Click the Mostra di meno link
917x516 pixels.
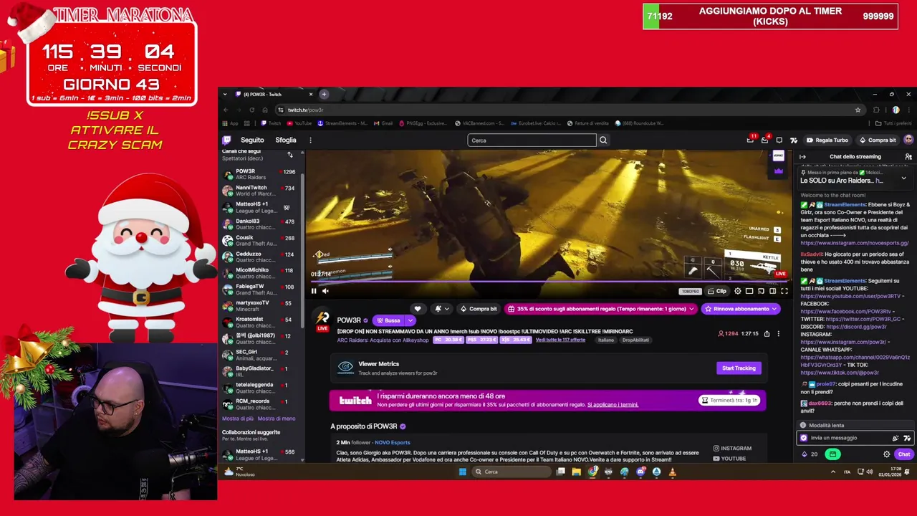277,419
